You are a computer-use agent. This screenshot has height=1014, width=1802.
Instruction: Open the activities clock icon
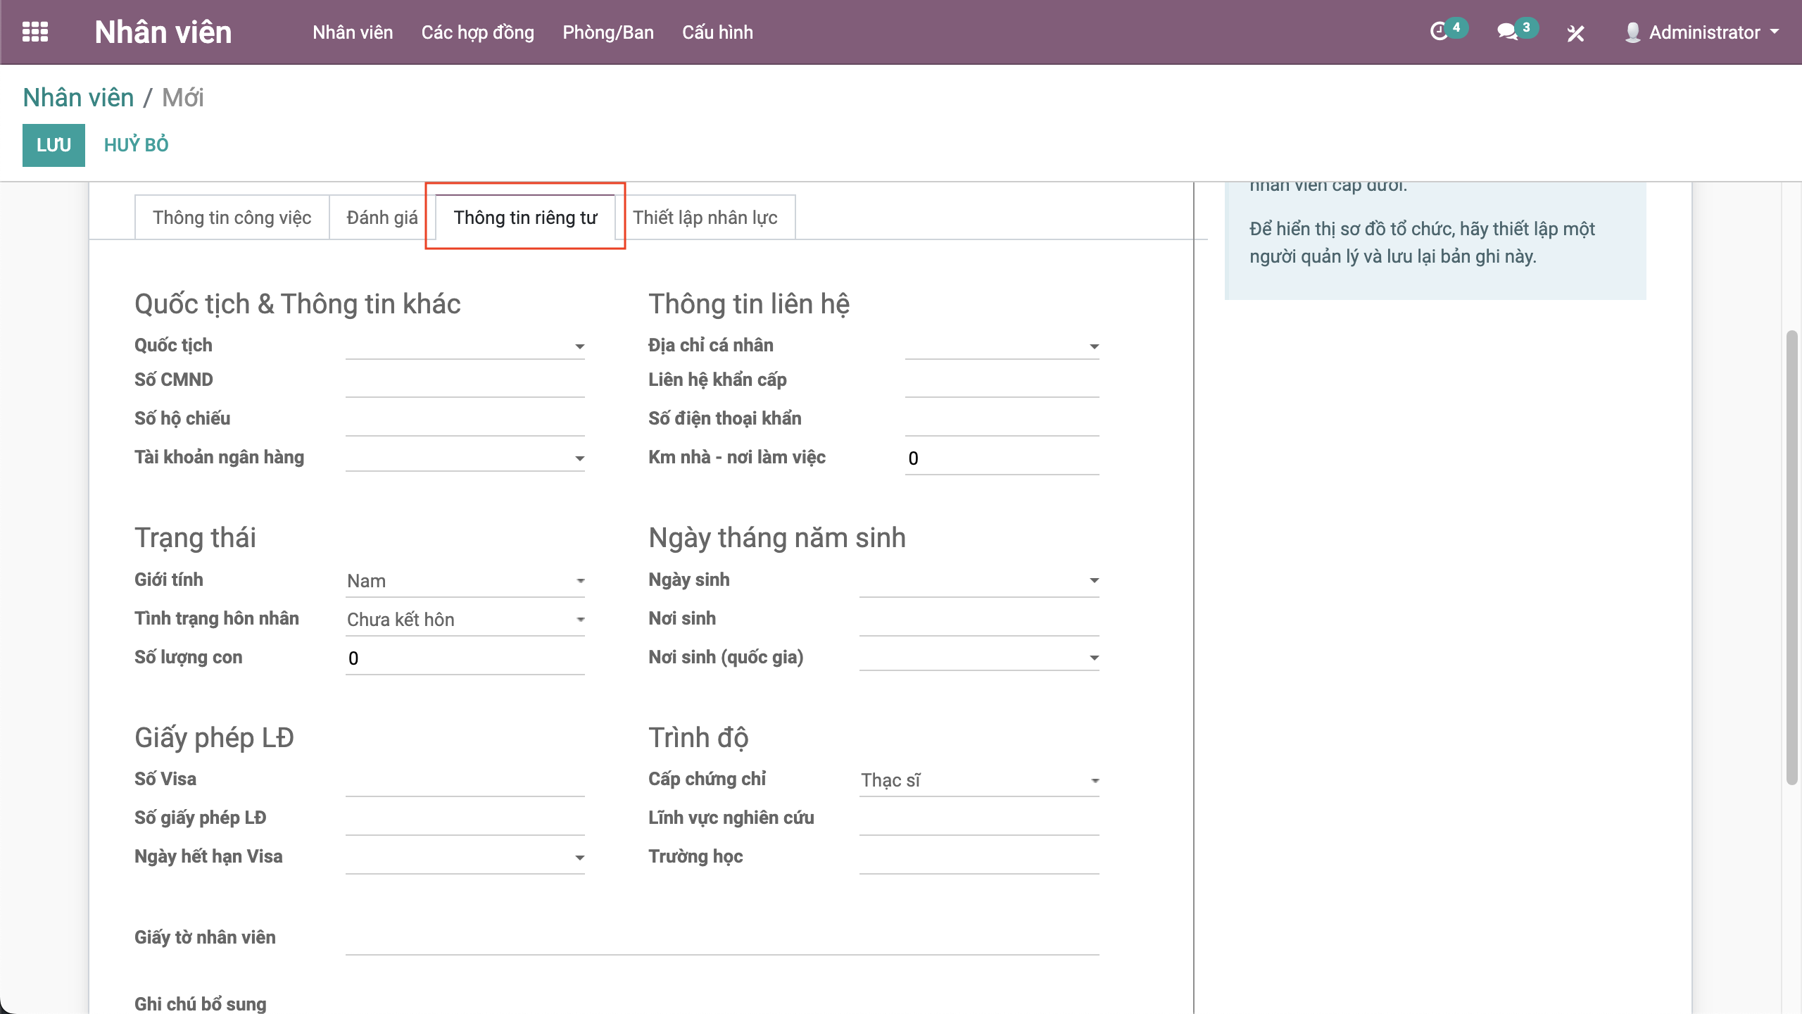[1439, 32]
